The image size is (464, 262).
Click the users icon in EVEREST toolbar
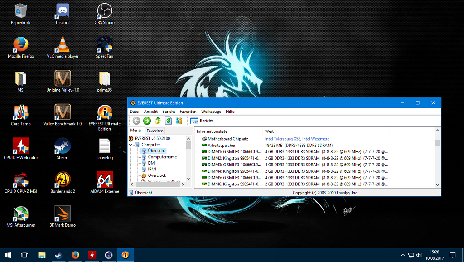tap(179, 121)
